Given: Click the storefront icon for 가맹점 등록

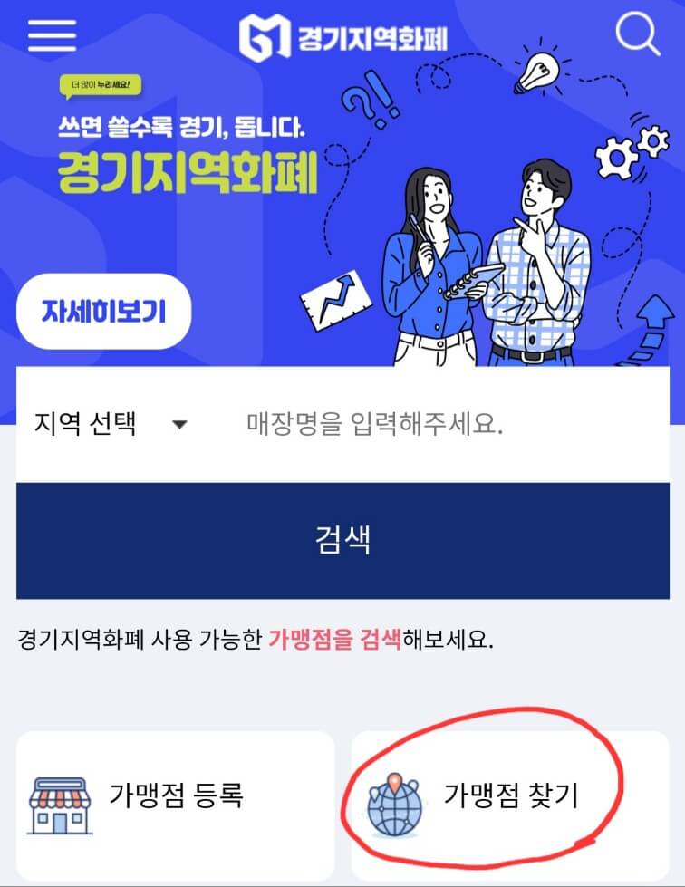Looking at the screenshot, I should click(60, 805).
